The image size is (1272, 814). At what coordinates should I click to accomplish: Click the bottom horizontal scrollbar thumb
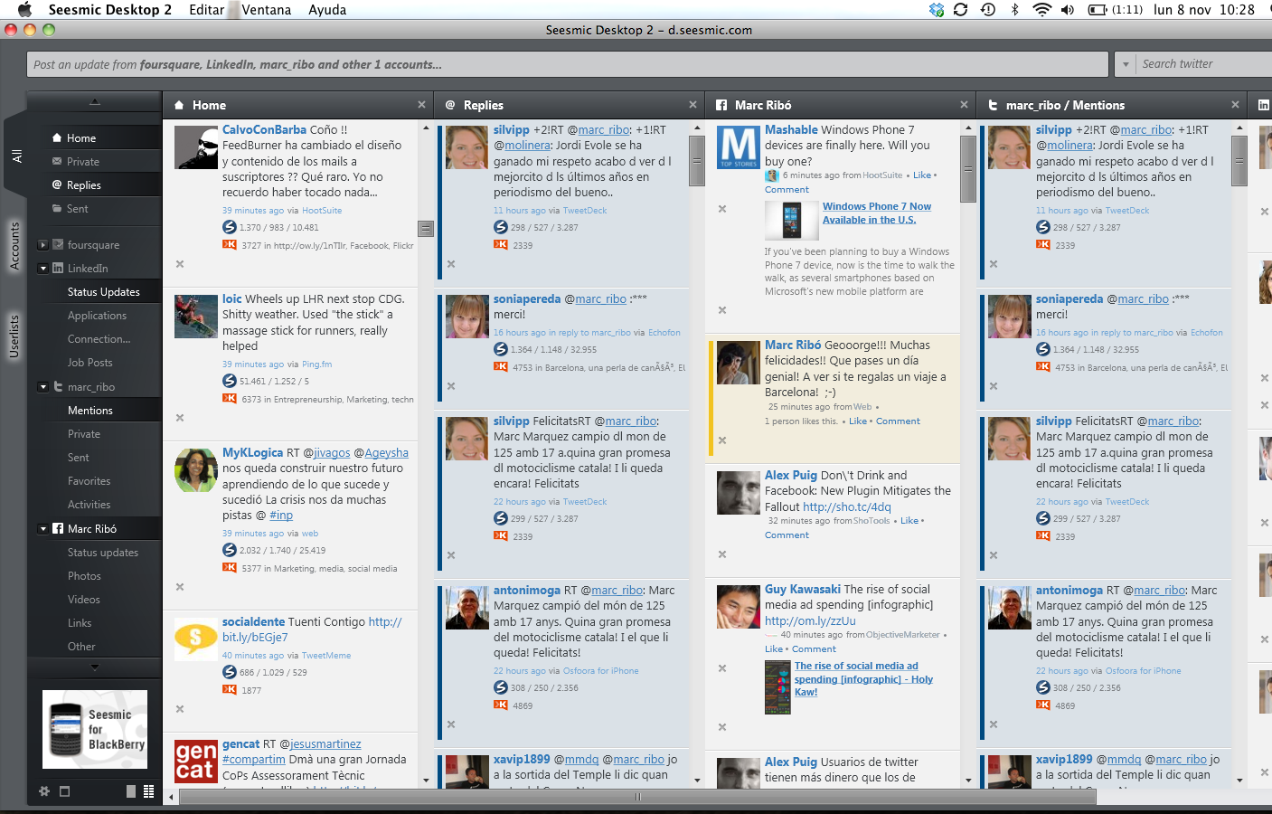(637, 797)
